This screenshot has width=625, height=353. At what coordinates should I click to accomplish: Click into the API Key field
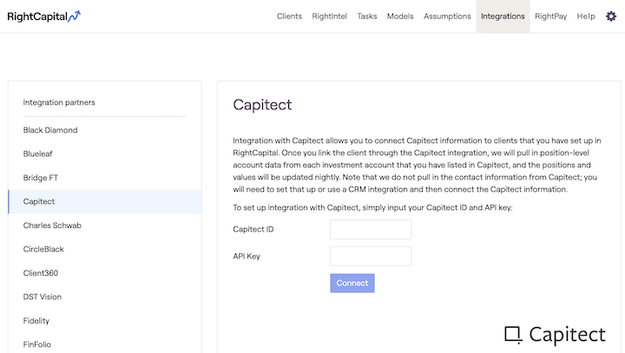371,256
